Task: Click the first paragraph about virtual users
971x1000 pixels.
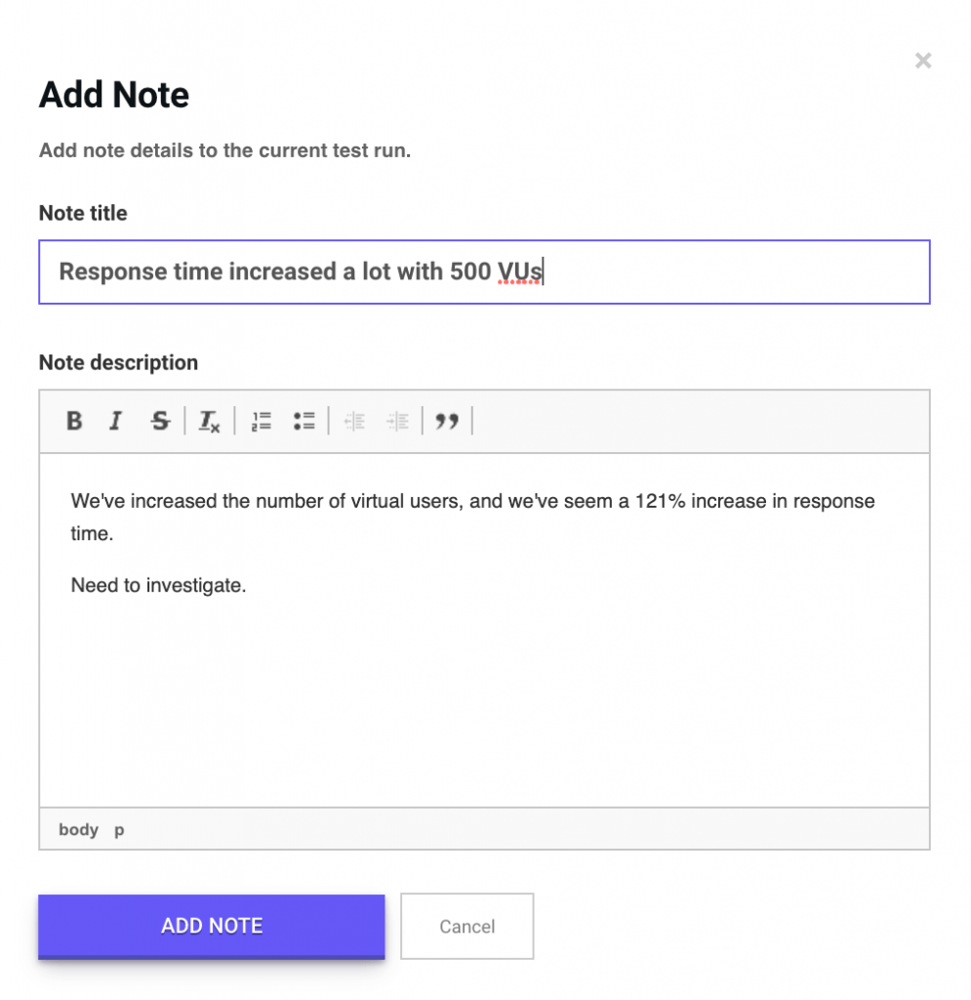Action: click(x=472, y=517)
